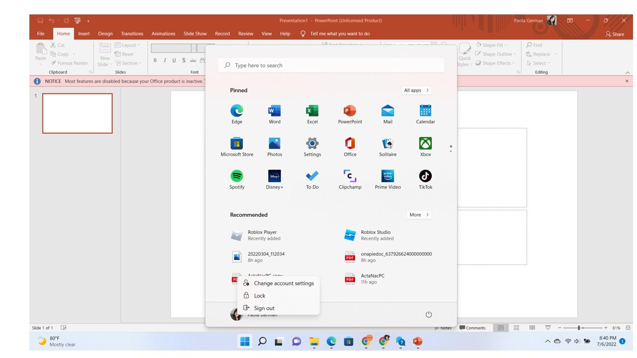The width and height of the screenshot is (637, 358).
Task: Toggle the Notes pane
Action: click(x=443, y=328)
